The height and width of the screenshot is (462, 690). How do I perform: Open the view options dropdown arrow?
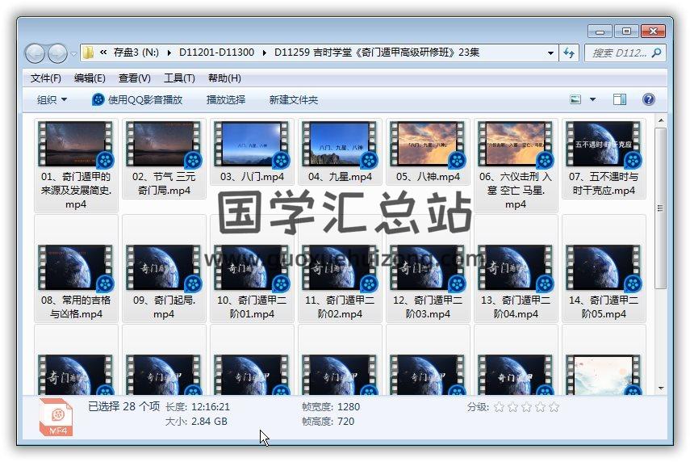tap(592, 99)
